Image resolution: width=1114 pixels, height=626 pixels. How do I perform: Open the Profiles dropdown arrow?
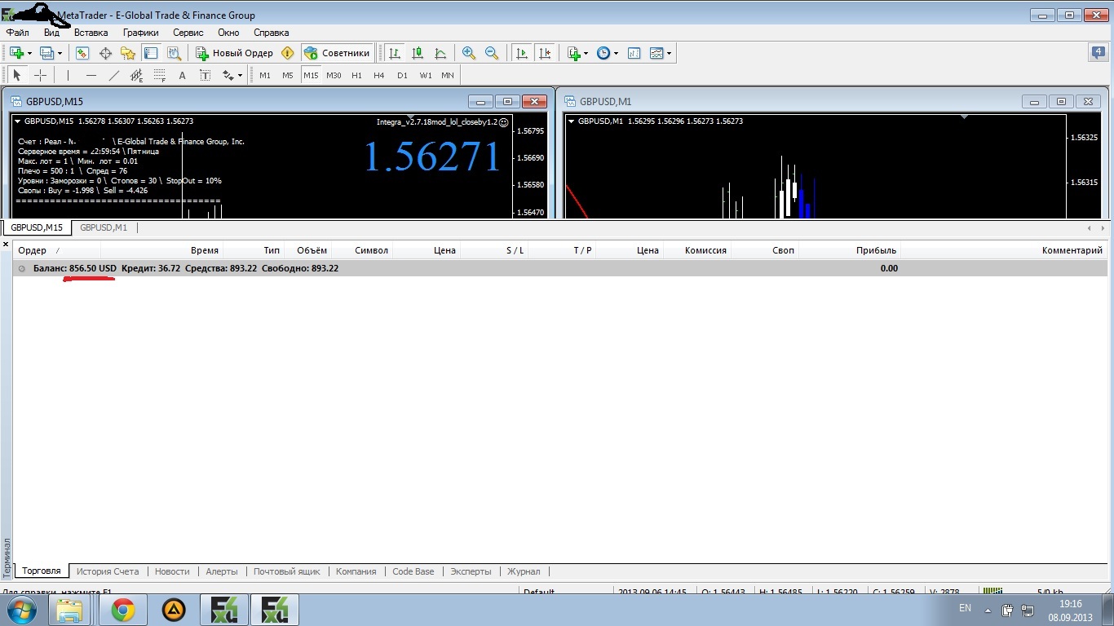[x=60, y=53]
